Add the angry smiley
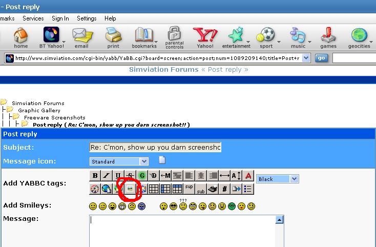 pos(132,206)
